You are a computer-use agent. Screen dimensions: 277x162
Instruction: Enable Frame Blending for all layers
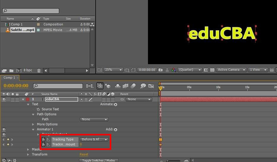click(x=125, y=86)
